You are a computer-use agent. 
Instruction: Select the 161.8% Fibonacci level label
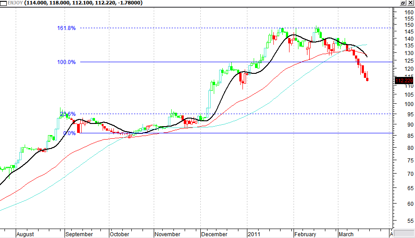click(66, 28)
